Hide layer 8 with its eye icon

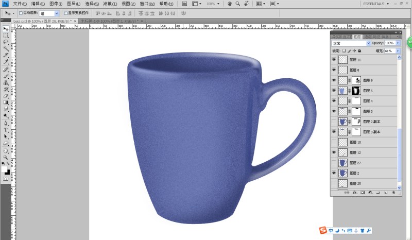334,70
